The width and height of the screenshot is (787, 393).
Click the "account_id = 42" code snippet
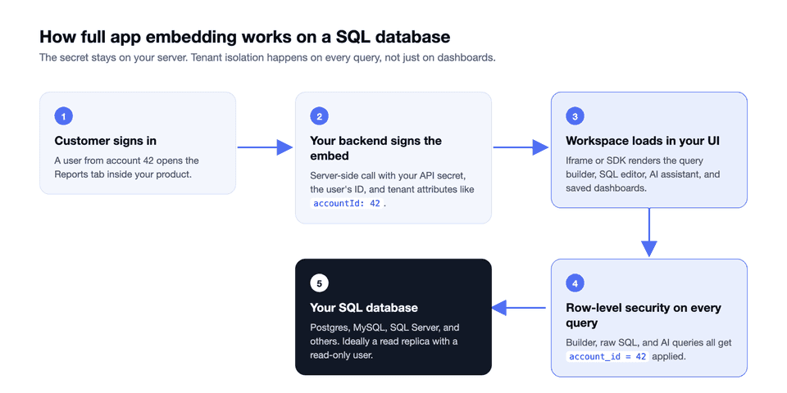(607, 357)
